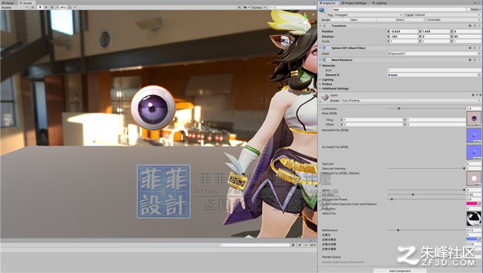Switch to Project Settings tab
Viewport: 483px width, 273px height.
pyautogui.click(x=354, y=3)
